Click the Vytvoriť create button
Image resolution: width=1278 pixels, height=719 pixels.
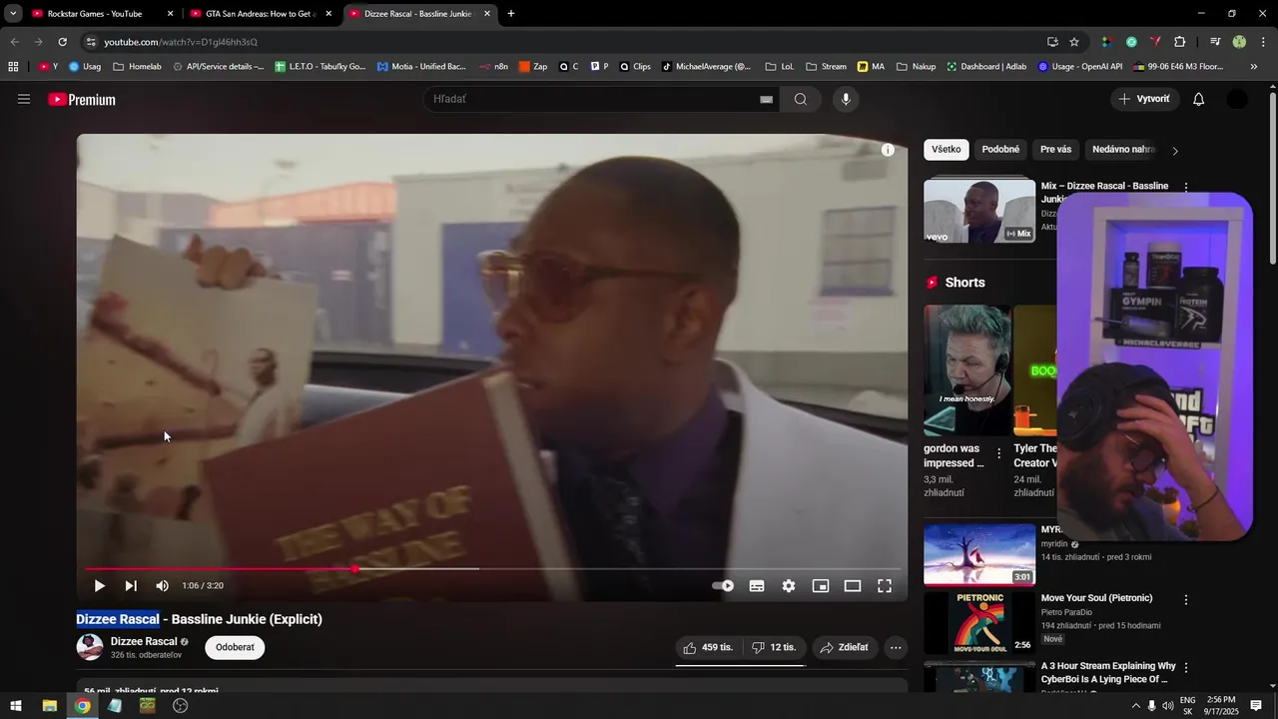[1145, 99]
